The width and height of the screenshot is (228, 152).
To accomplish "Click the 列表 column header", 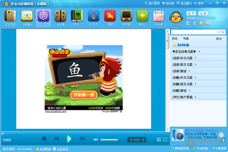I will point(186,39).
